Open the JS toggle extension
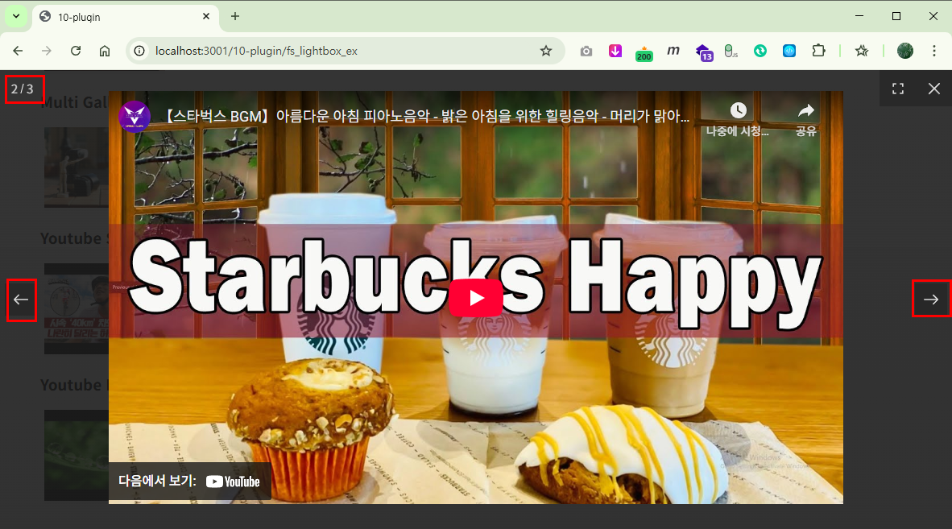Screen dimensions: 952x529 click(731, 51)
